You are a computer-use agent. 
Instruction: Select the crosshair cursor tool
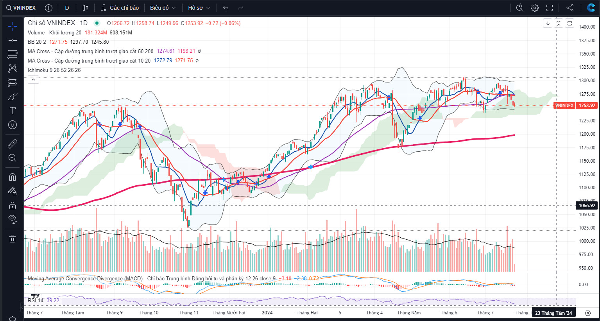tap(13, 27)
